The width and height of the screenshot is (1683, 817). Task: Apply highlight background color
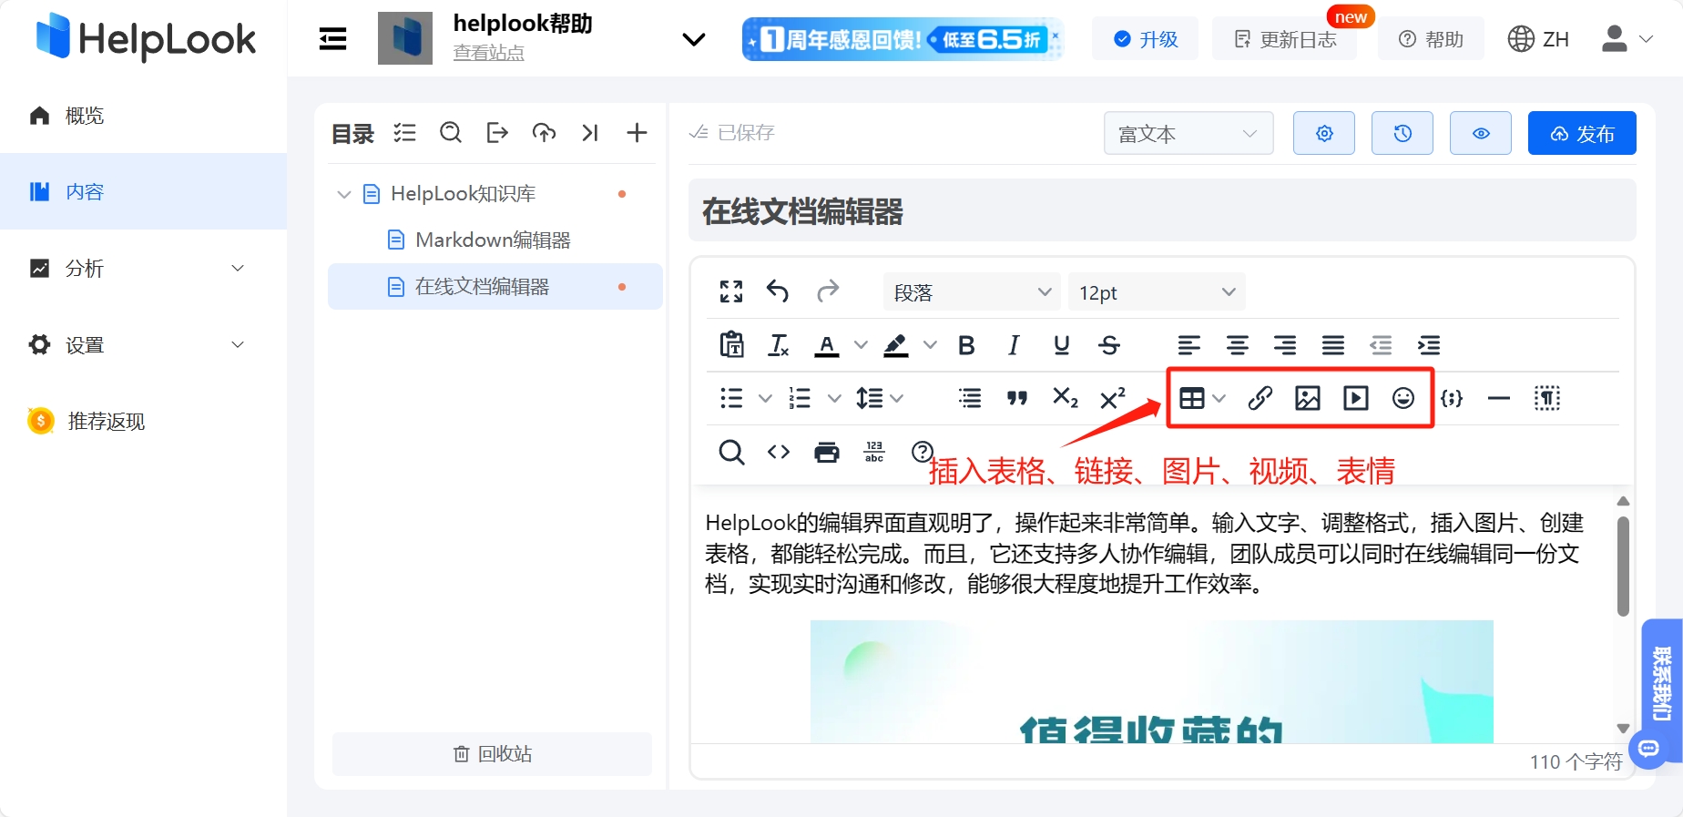click(896, 345)
